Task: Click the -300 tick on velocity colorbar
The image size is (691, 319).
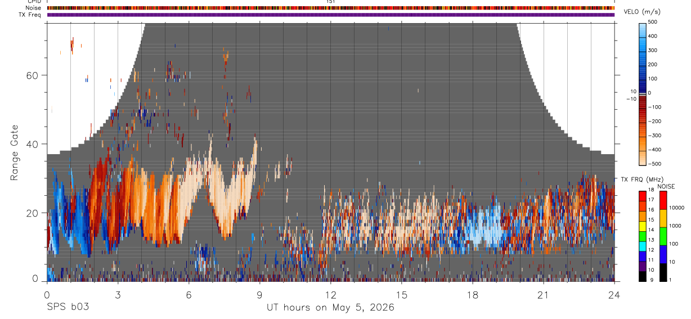Action: (655, 136)
